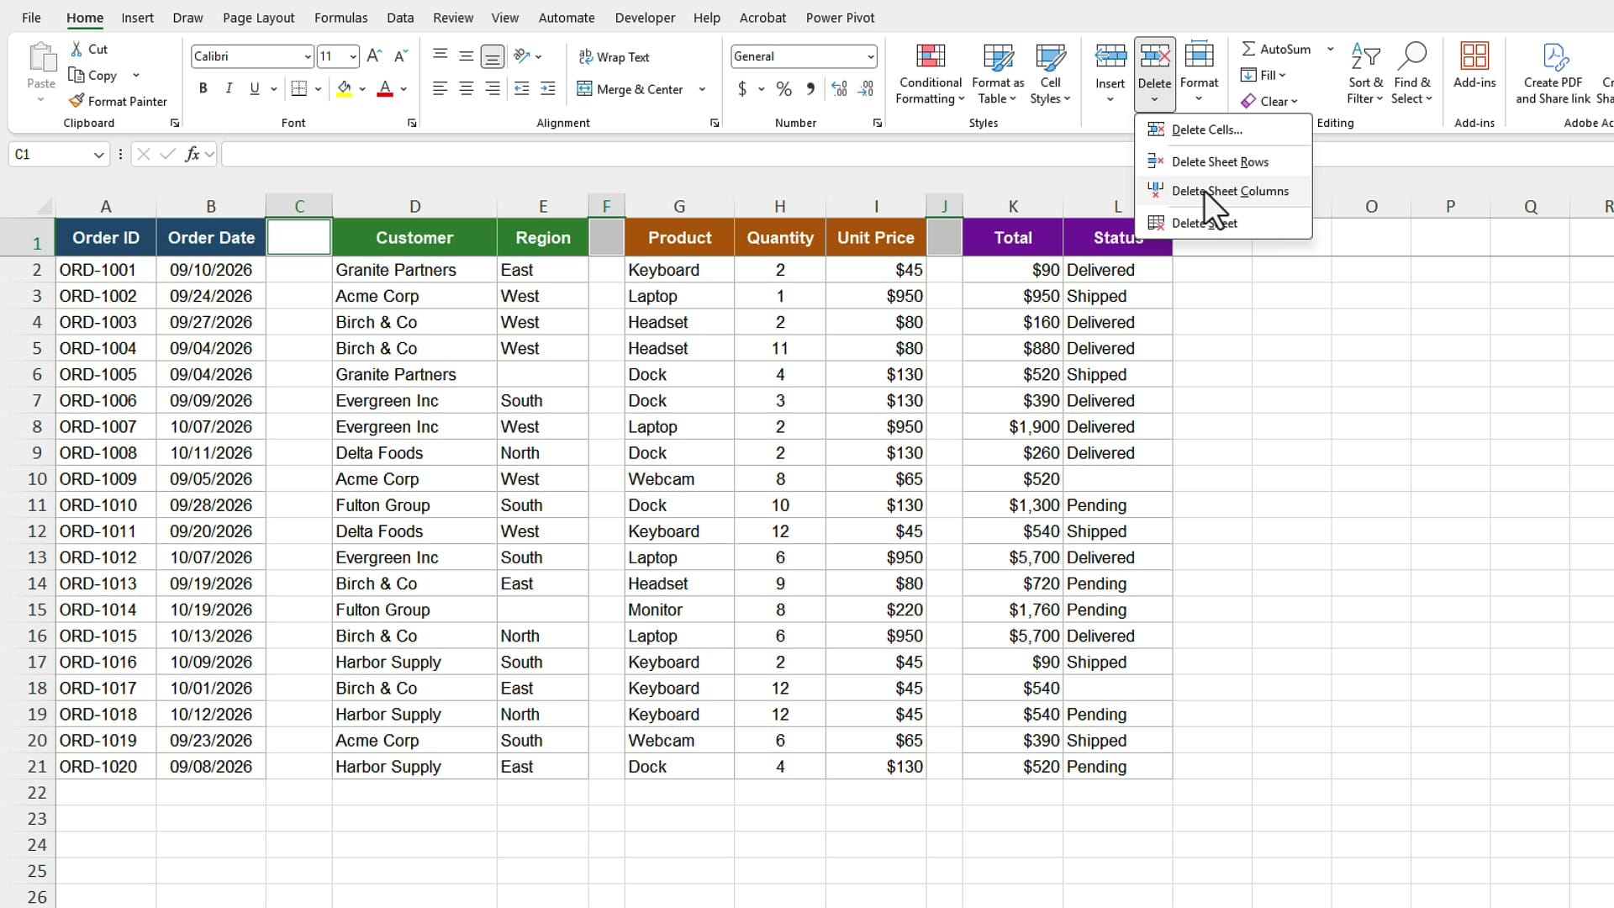Toggle Wrap Text
1614x908 pixels.
[x=614, y=57]
